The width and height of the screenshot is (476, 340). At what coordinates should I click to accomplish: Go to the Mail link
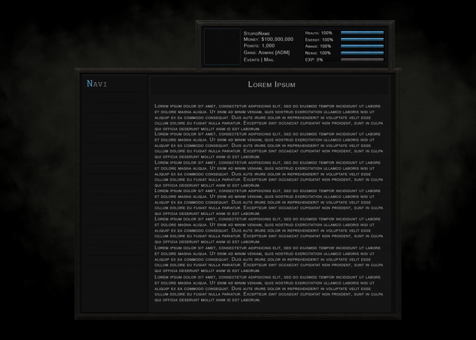(x=269, y=60)
